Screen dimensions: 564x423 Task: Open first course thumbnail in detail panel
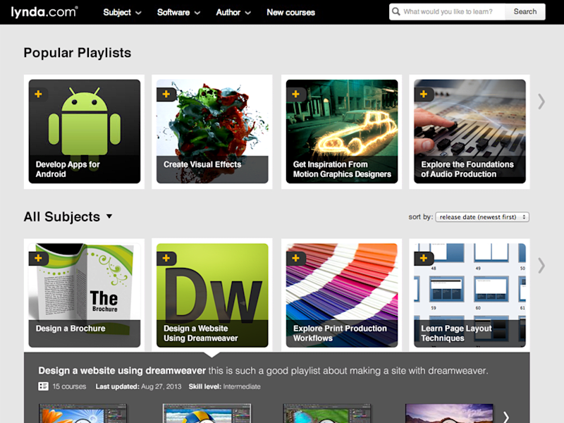click(82, 413)
